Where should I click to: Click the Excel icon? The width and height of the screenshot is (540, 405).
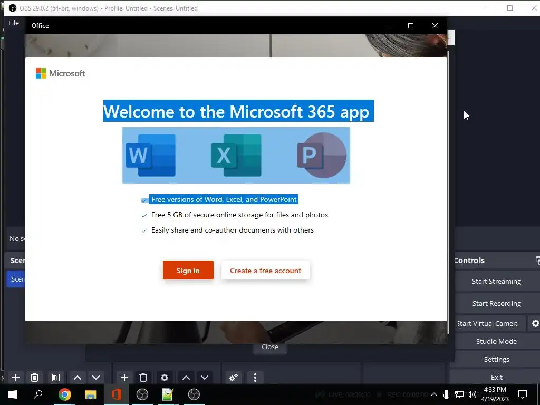coord(236,156)
